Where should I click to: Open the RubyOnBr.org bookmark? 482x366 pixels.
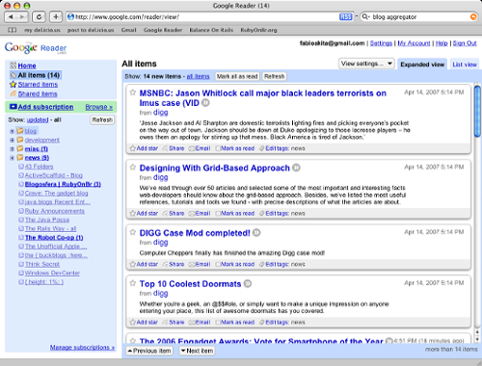coord(258,30)
